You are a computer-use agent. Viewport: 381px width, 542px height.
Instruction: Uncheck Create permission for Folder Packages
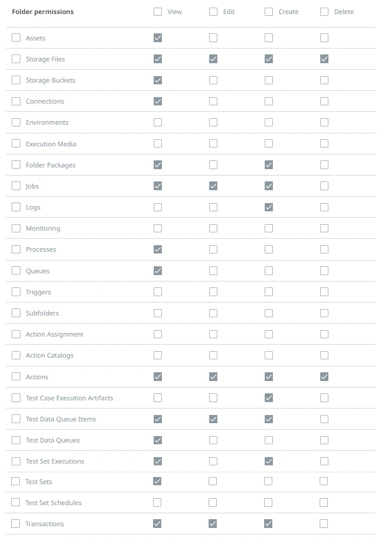tap(269, 165)
